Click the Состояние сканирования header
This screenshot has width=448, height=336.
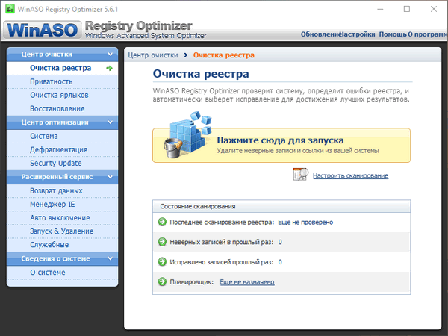tap(281, 206)
